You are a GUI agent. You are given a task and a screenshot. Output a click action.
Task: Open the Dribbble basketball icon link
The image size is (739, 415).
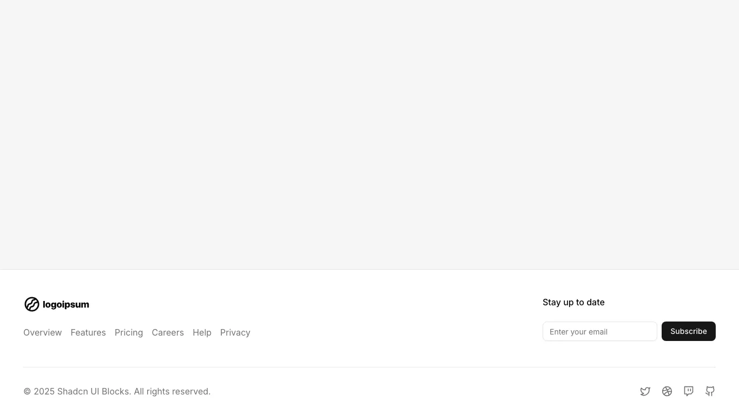667,391
